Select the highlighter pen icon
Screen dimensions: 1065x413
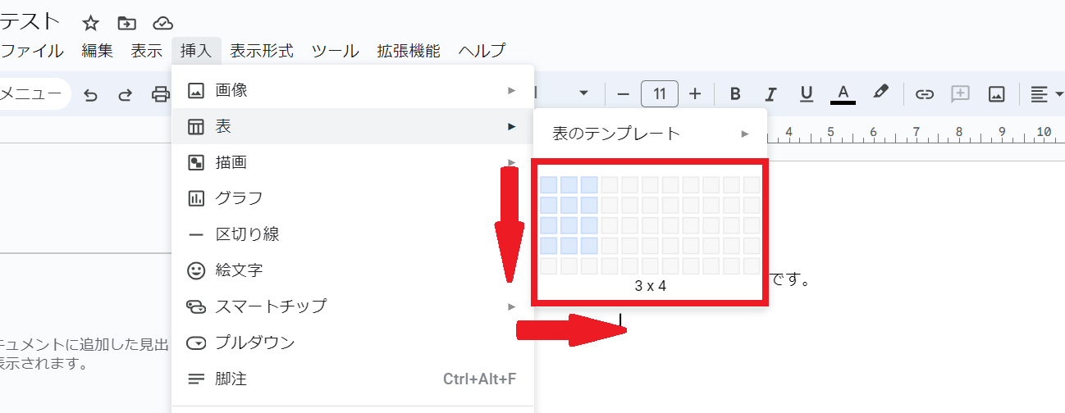click(881, 93)
